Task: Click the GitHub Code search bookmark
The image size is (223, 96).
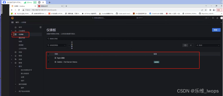Action: click(x=123, y=14)
